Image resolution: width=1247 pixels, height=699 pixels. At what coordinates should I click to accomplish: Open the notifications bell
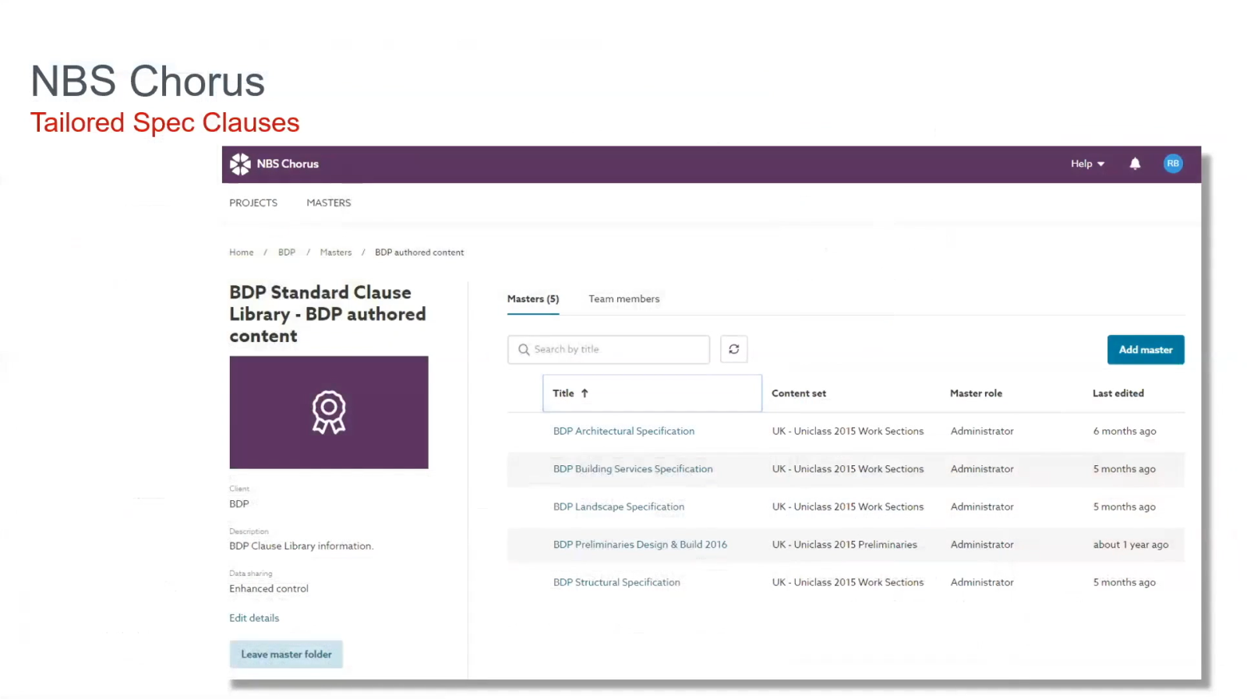point(1135,164)
